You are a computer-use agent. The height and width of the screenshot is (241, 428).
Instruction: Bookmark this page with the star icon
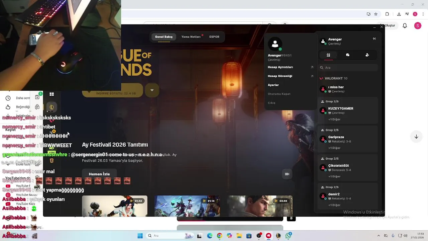point(376,14)
